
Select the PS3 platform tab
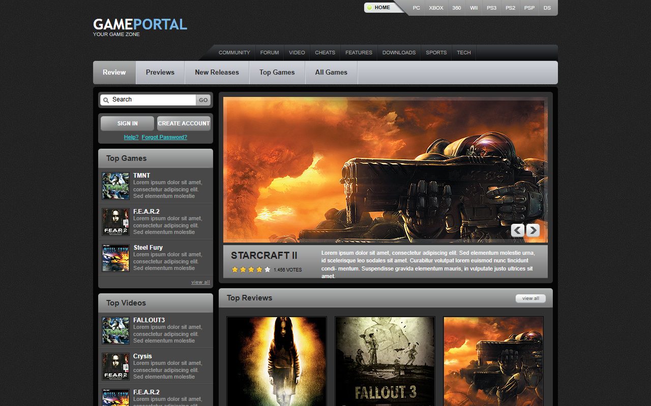pos(492,8)
